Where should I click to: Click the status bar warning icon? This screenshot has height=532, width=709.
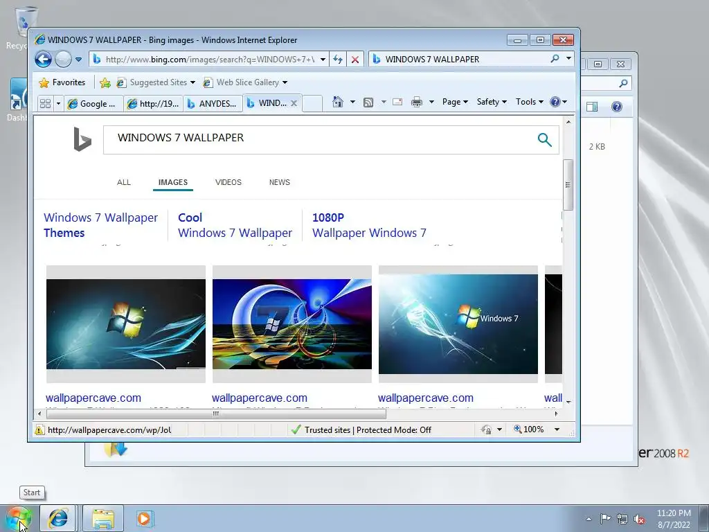pyautogui.click(x=39, y=429)
